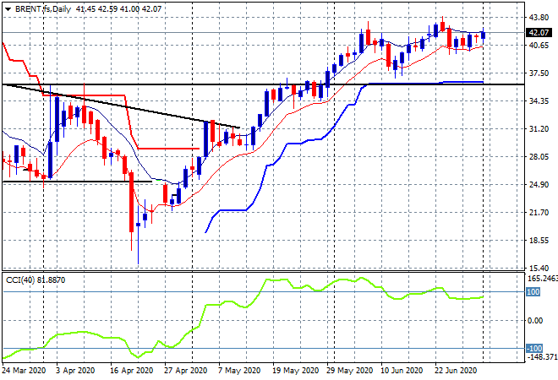Click the 34.35 price axis label
Viewport: 558px width, 380px height.
pos(539,101)
